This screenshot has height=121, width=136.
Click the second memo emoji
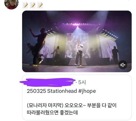tap(33, 5)
